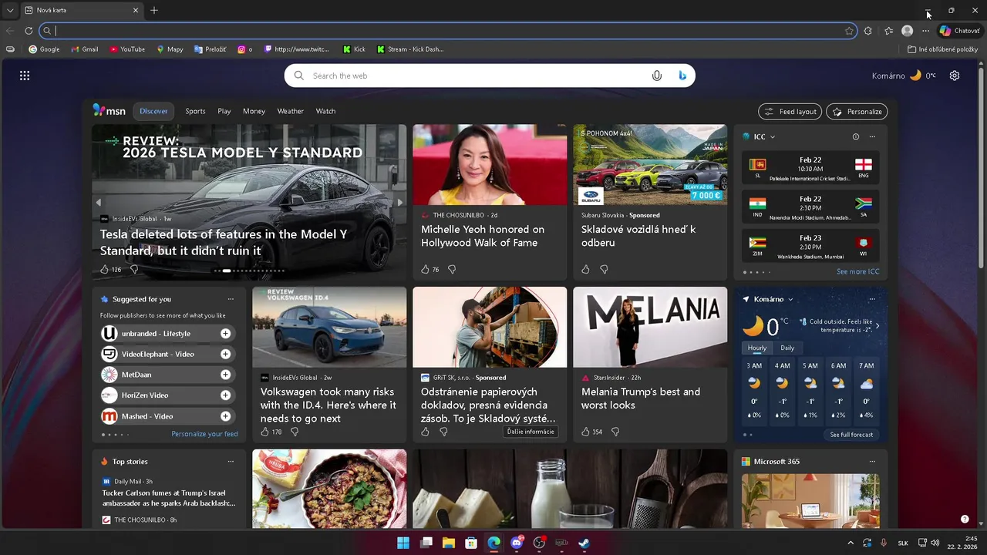The height and width of the screenshot is (555, 987).
Task: Follow Mashed - Video publisher
Action: click(x=225, y=416)
